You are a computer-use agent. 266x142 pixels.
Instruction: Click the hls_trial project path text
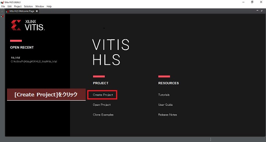click(34, 62)
